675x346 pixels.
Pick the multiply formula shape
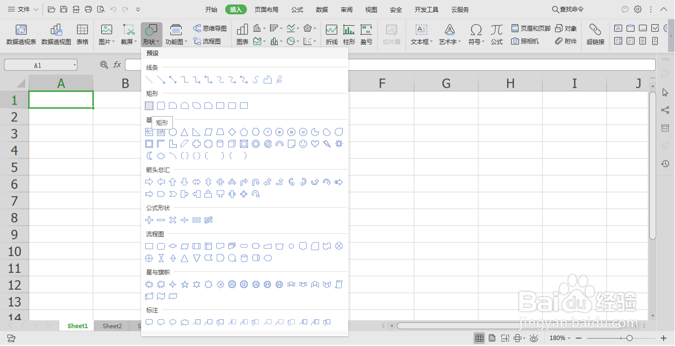pos(173,220)
